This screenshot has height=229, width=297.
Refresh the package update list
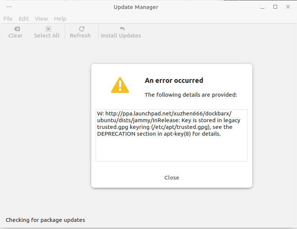(80, 32)
